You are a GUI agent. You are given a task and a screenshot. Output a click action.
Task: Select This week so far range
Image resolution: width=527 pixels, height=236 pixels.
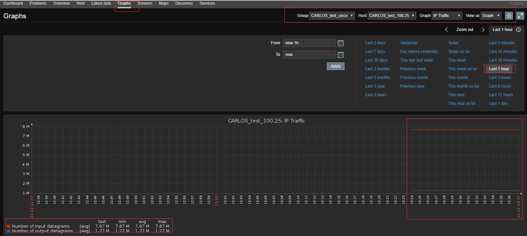coord(463,69)
